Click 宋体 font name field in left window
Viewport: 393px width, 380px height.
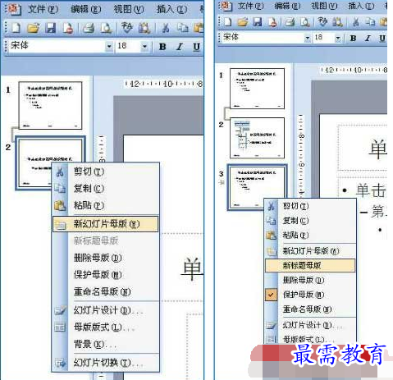pos(57,46)
